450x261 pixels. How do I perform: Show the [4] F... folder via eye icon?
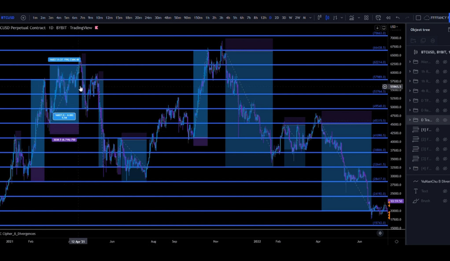(x=445, y=168)
